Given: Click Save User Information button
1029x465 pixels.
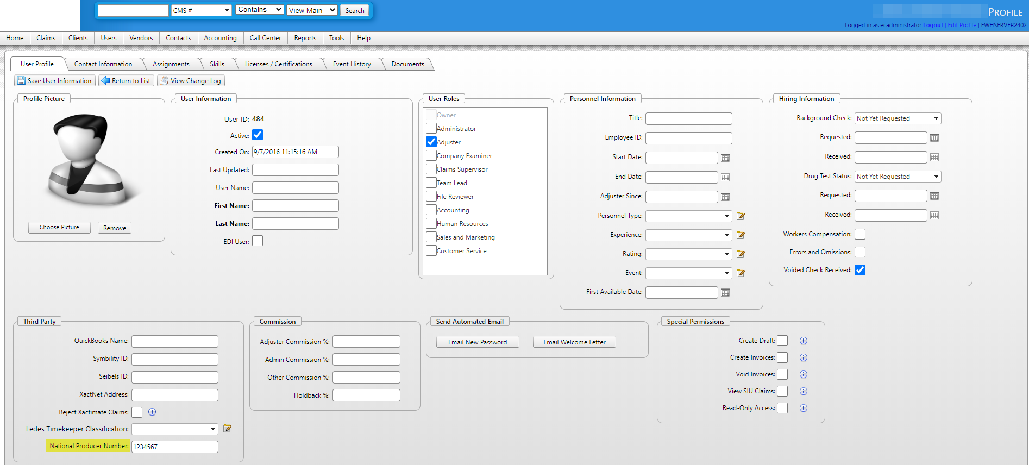Looking at the screenshot, I should (x=54, y=81).
